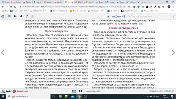Click the font size icon
This screenshot has width=176, height=99.
[x=108, y=16]
